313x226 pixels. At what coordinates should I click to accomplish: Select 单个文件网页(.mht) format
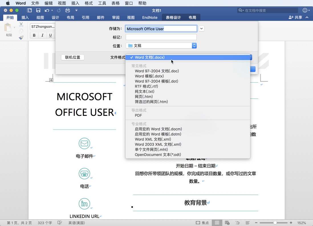188,149
